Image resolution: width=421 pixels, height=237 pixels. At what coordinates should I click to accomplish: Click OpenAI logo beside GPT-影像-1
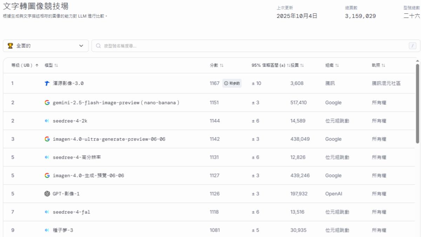click(47, 194)
